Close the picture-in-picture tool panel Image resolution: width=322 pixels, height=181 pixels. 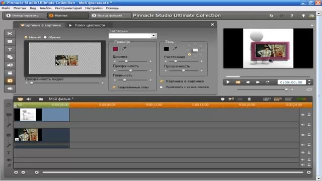click(x=212, y=25)
